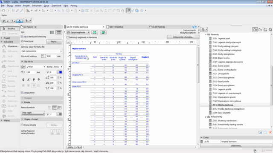Image resolution: width=273 pixels, height=153 pixels.
Task: Click the highlighted schedule grid icon in toolbar
Action: [x=128, y=10]
